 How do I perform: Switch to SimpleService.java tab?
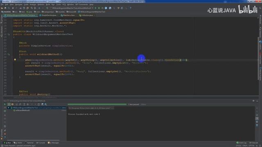49,15
